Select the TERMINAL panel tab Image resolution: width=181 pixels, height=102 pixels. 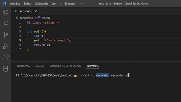click(92, 66)
